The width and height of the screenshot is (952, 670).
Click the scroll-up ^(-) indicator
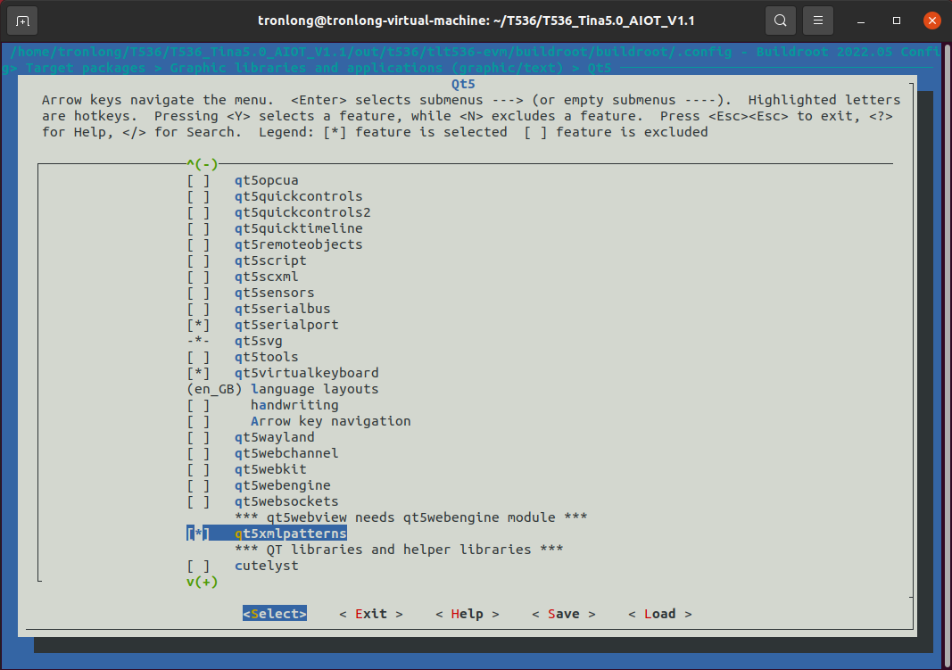[x=203, y=164]
